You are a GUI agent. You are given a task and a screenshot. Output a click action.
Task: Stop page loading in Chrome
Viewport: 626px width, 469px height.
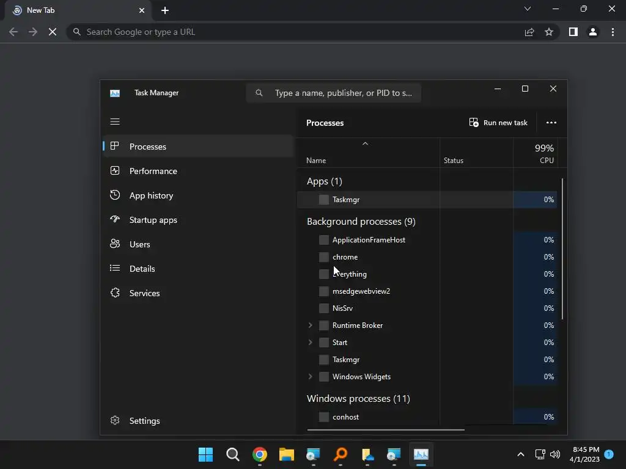[53, 32]
